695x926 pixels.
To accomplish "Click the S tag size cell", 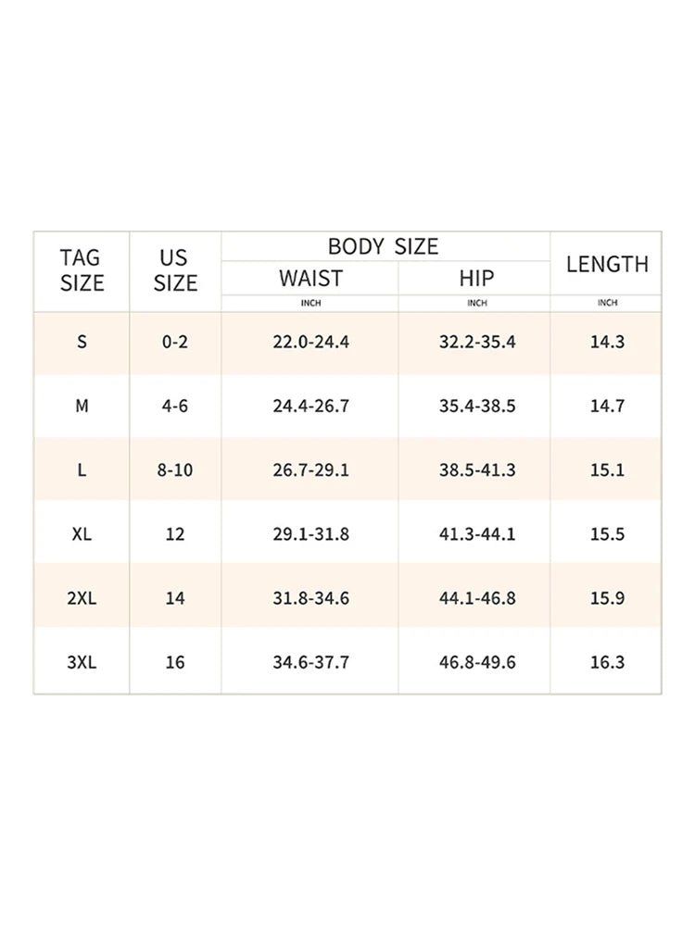I will (82, 342).
